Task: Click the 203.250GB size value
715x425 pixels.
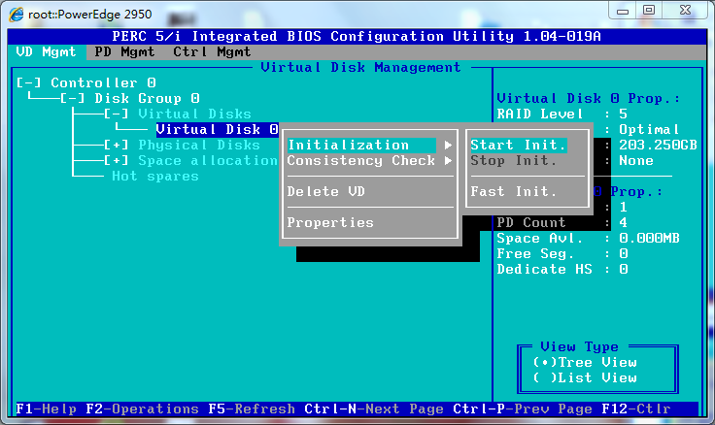Action: 658,145
